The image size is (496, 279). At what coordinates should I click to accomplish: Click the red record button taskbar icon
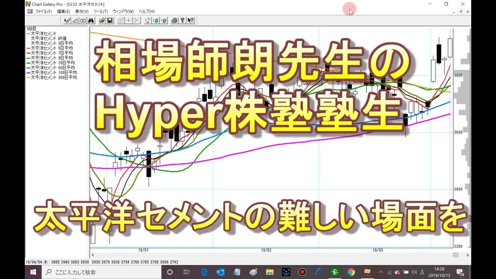click(x=302, y=272)
